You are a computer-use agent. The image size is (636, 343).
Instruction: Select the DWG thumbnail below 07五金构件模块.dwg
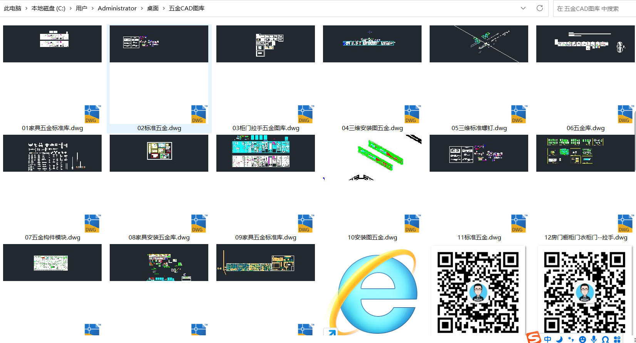[52, 263]
